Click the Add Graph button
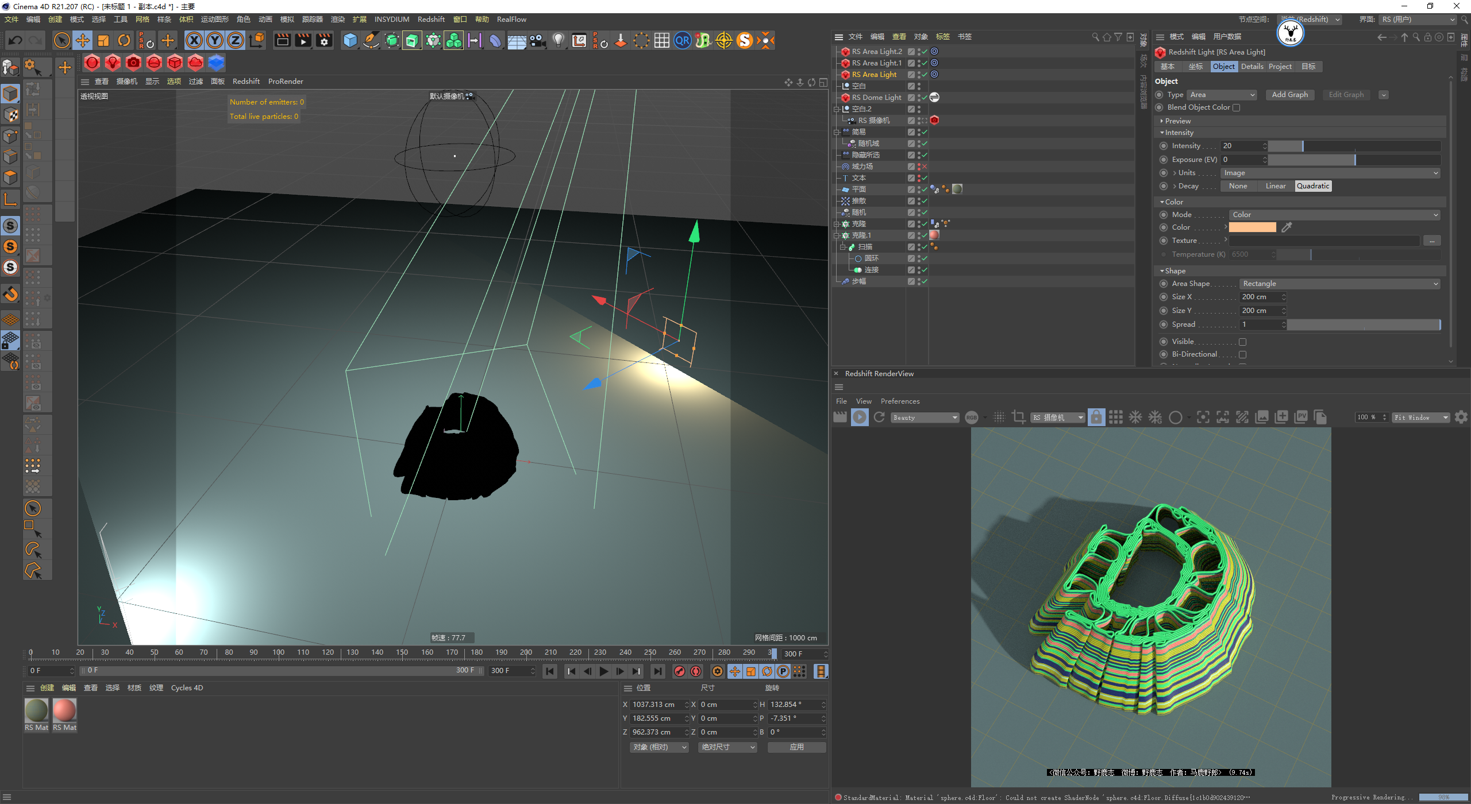The width and height of the screenshot is (1471, 804). pos(1289,95)
